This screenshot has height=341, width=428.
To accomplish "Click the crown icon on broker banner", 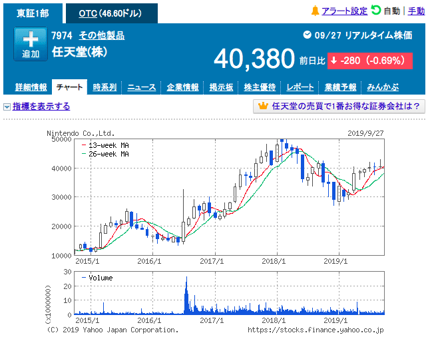I will click(x=263, y=106).
